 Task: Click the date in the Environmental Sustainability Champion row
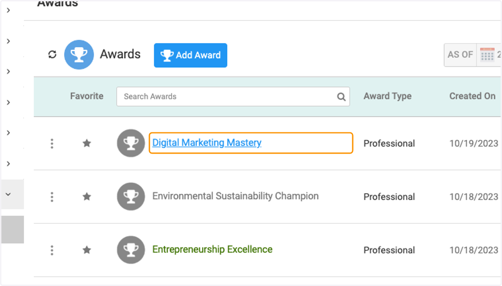pyautogui.click(x=474, y=197)
